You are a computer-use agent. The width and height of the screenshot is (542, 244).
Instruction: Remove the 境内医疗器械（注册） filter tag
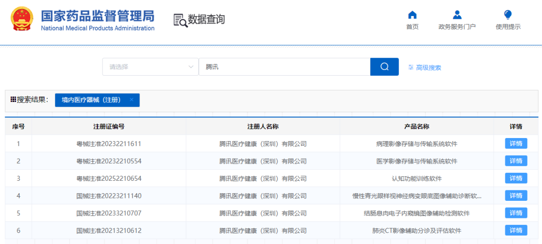(131, 100)
